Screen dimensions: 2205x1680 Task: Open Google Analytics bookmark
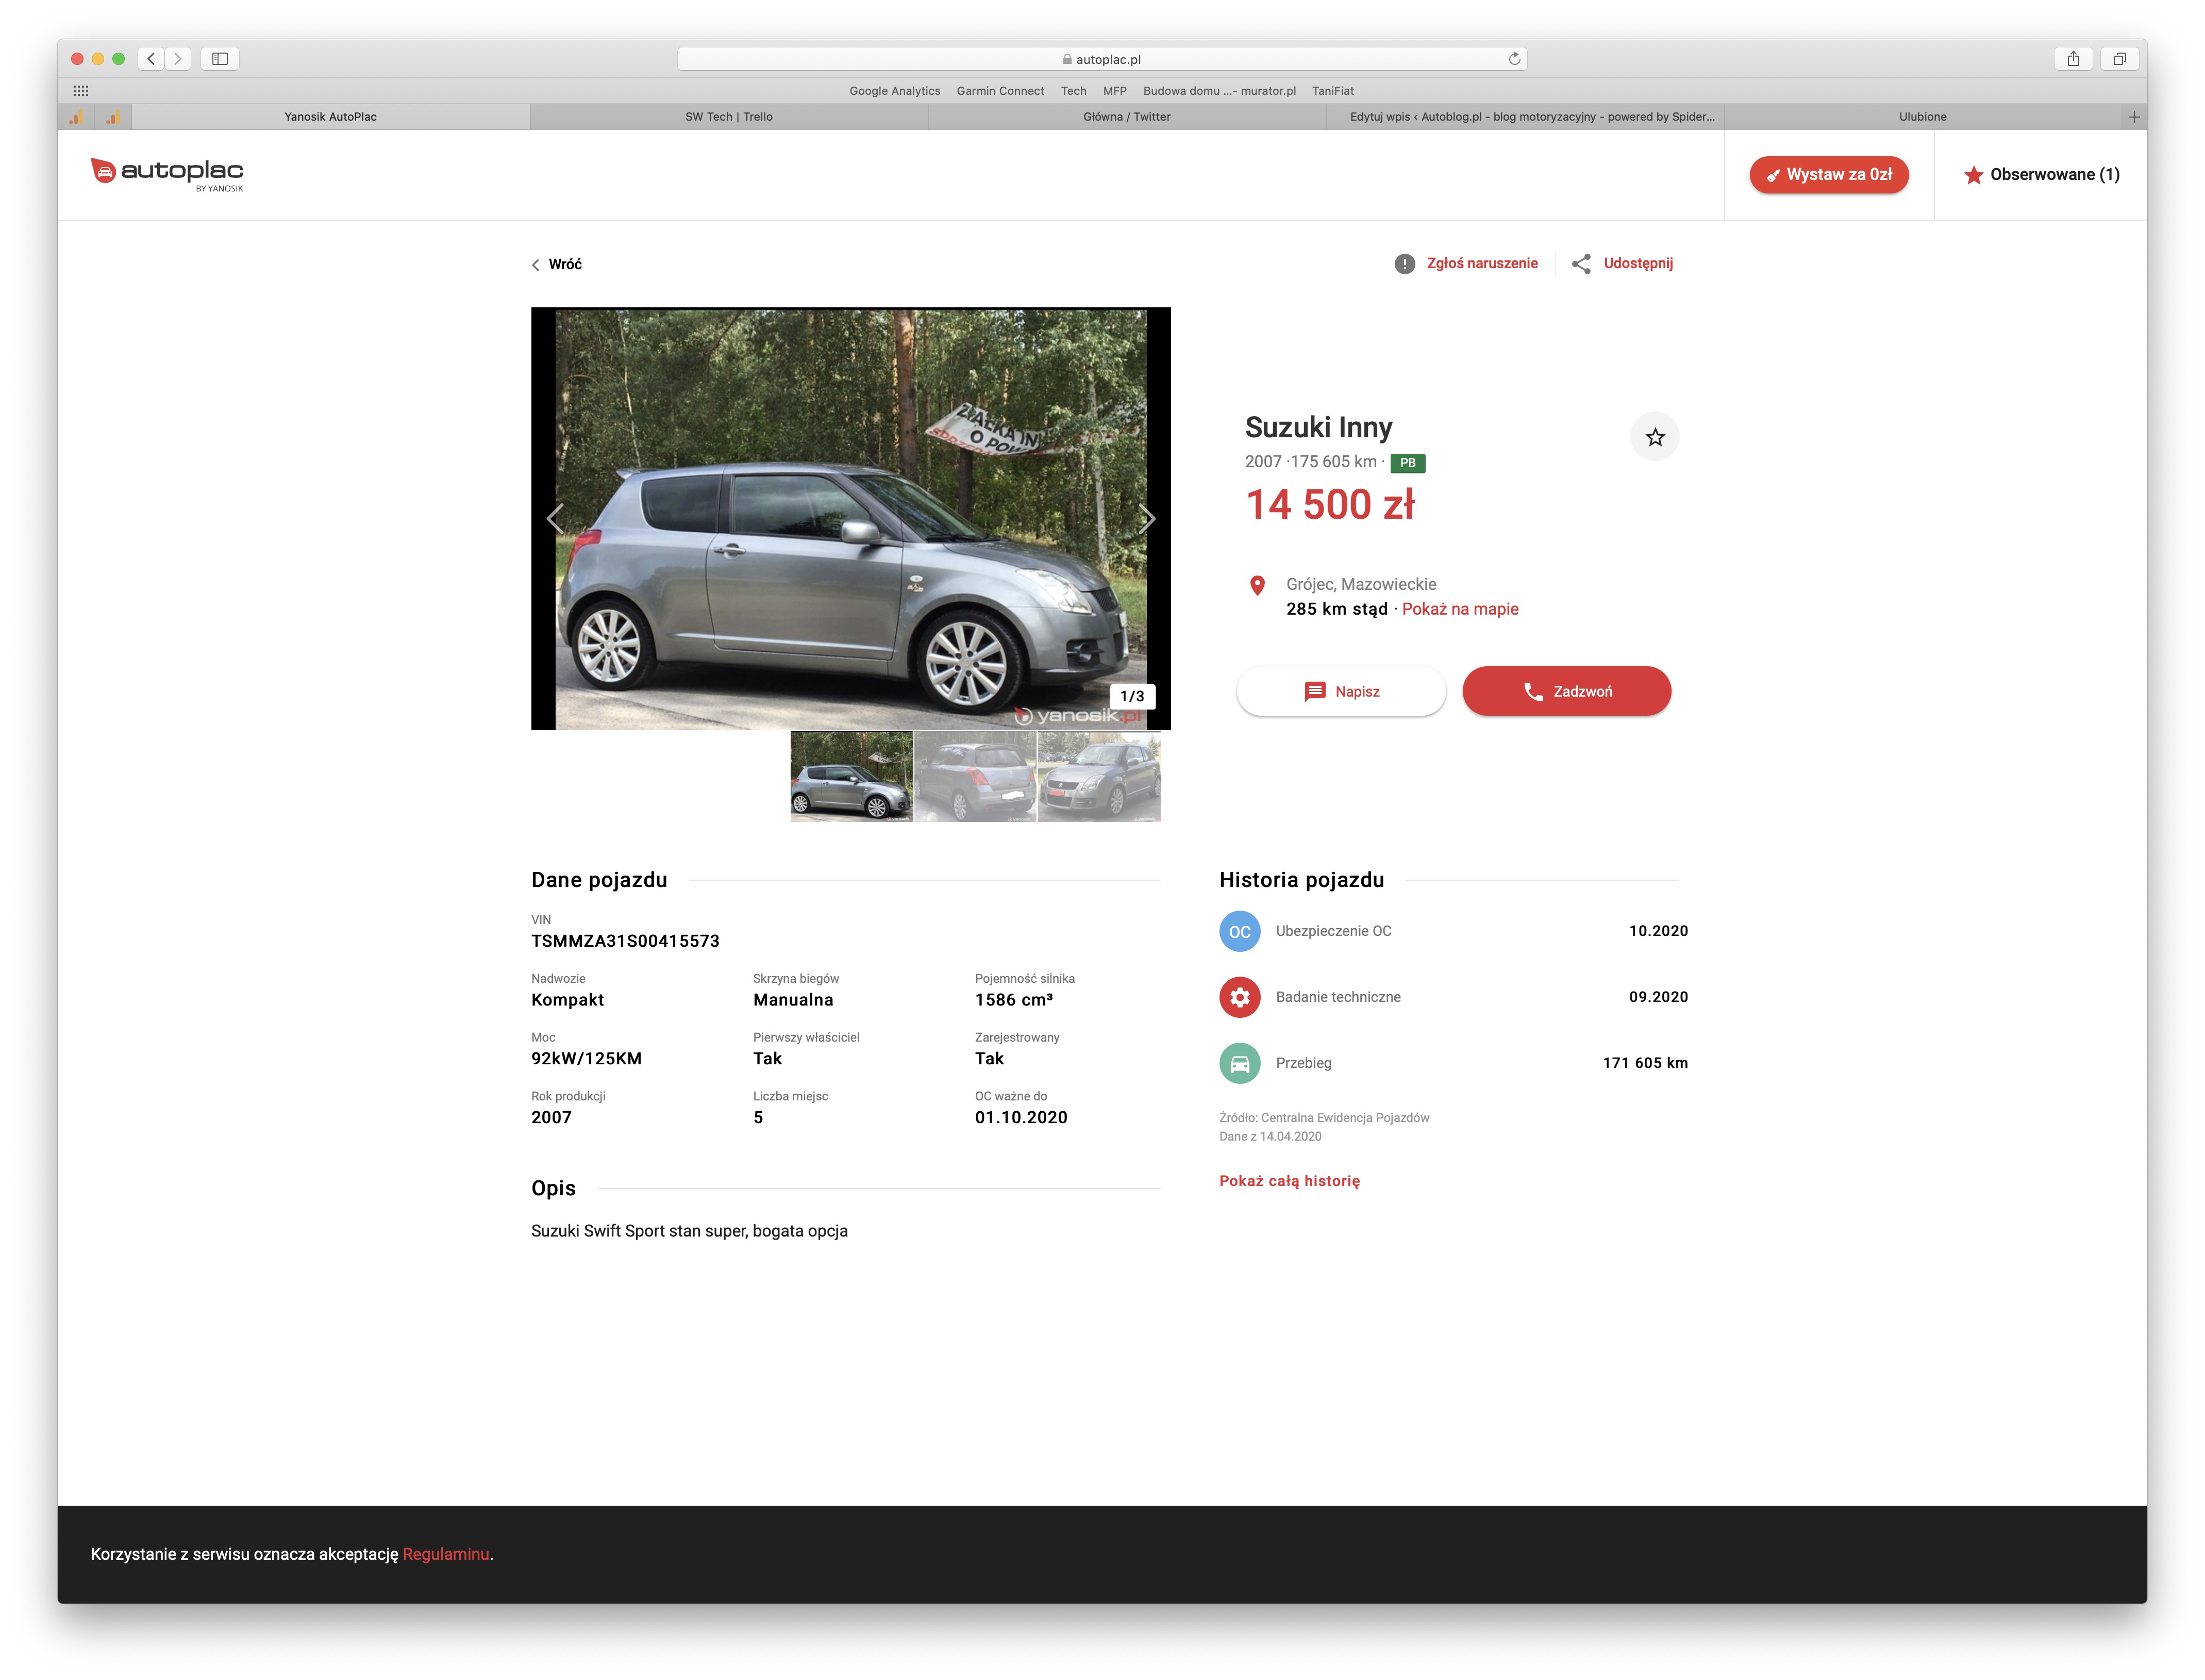tap(895, 91)
